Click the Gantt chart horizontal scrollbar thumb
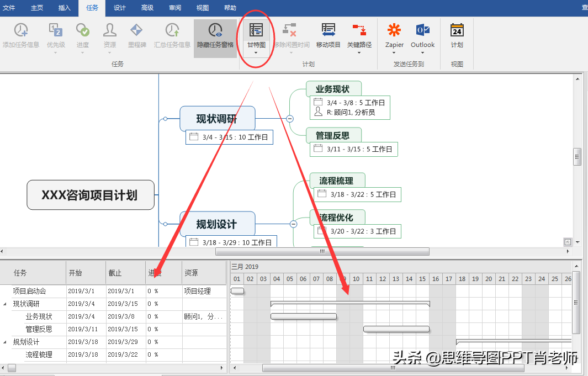 pos(393,368)
